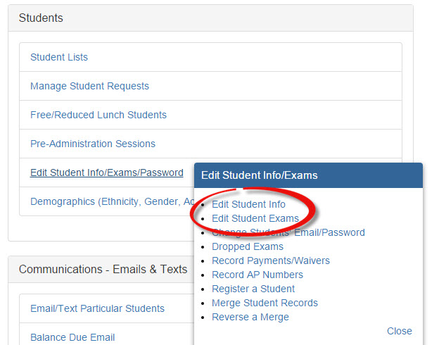Open Email/Text Particular Students link

[x=97, y=308]
